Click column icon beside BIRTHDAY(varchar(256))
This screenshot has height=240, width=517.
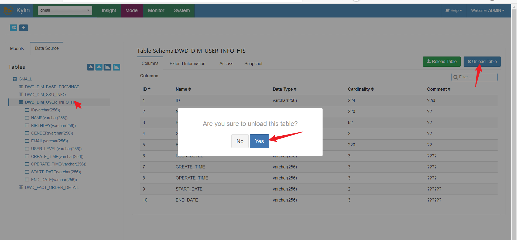[27, 125]
